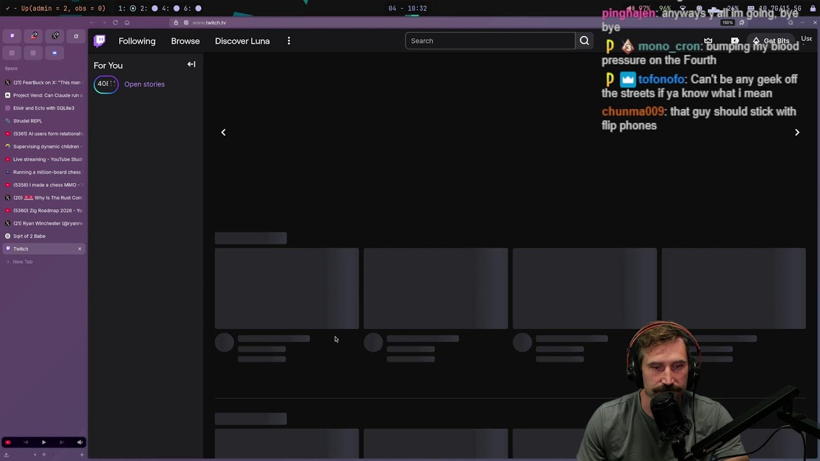The height and width of the screenshot is (461, 820).
Task: Switch to Supervising dynamic children tab
Action: (44, 147)
